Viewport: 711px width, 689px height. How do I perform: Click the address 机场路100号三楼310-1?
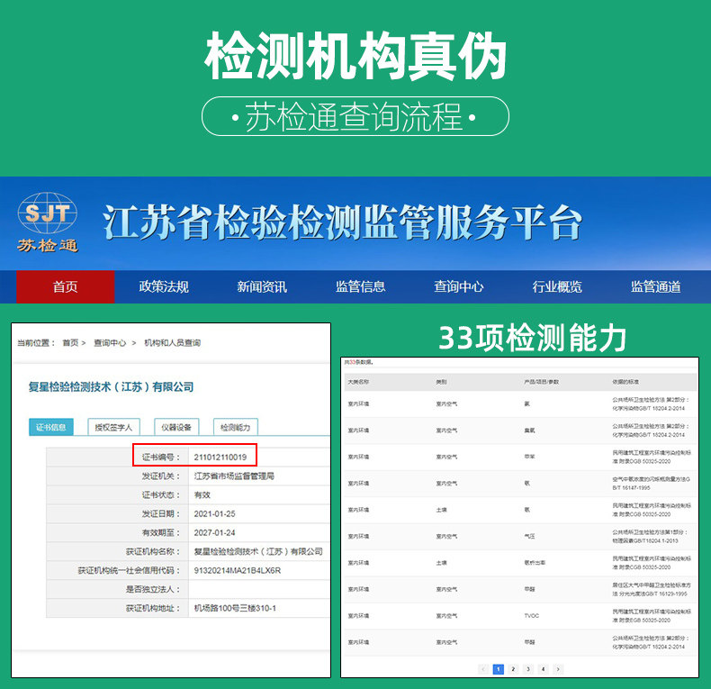pos(235,608)
